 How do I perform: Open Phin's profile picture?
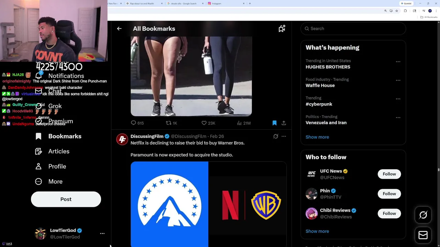pyautogui.click(x=311, y=194)
